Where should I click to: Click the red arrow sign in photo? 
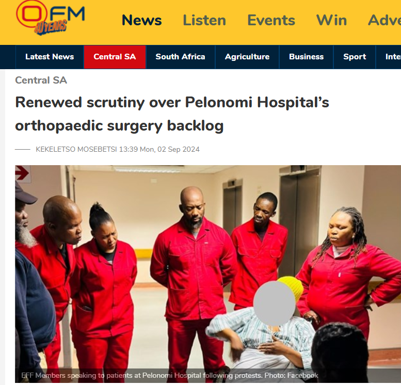[x=22, y=173]
